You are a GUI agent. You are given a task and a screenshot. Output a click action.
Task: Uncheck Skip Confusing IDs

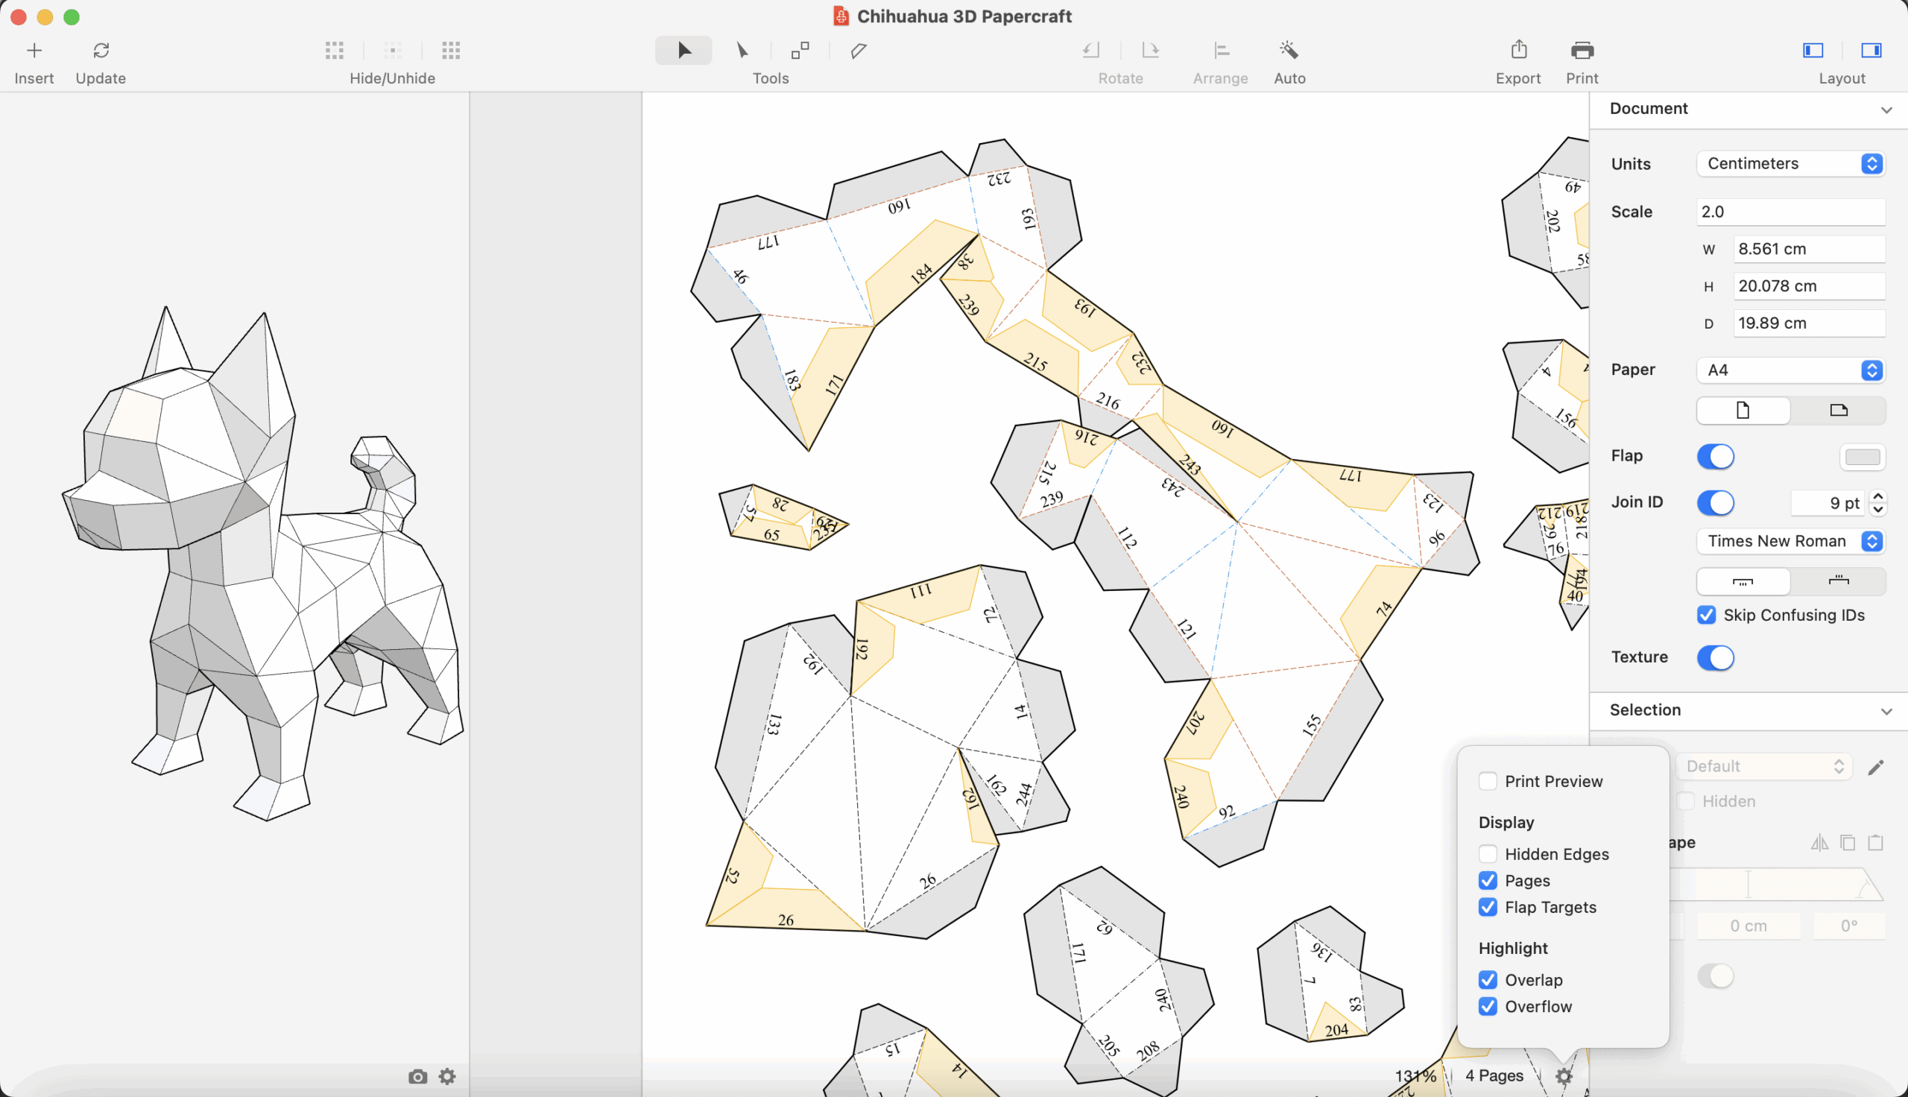pos(1706,616)
